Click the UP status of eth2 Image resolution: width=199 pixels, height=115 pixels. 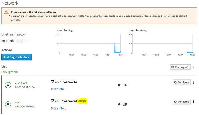point(125,105)
